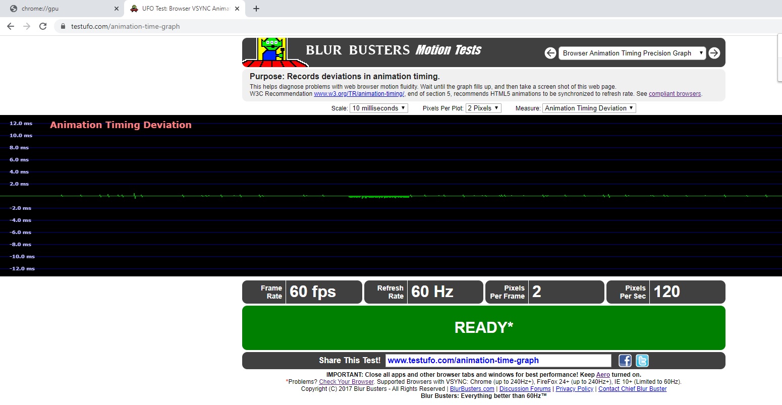Open the test selector dropdown

[x=632, y=53]
